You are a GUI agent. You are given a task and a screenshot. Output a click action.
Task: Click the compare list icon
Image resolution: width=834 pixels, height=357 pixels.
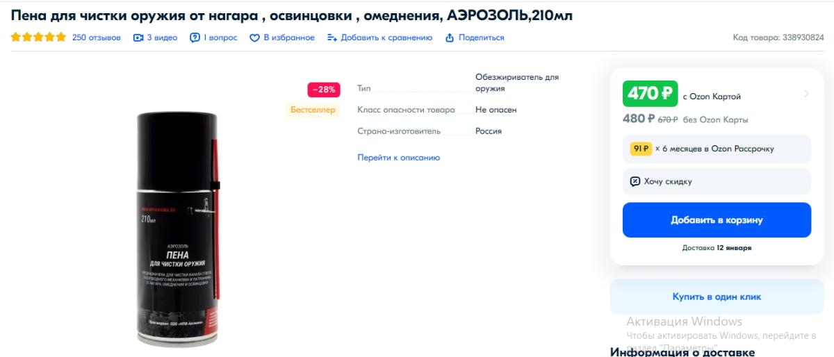click(x=332, y=38)
